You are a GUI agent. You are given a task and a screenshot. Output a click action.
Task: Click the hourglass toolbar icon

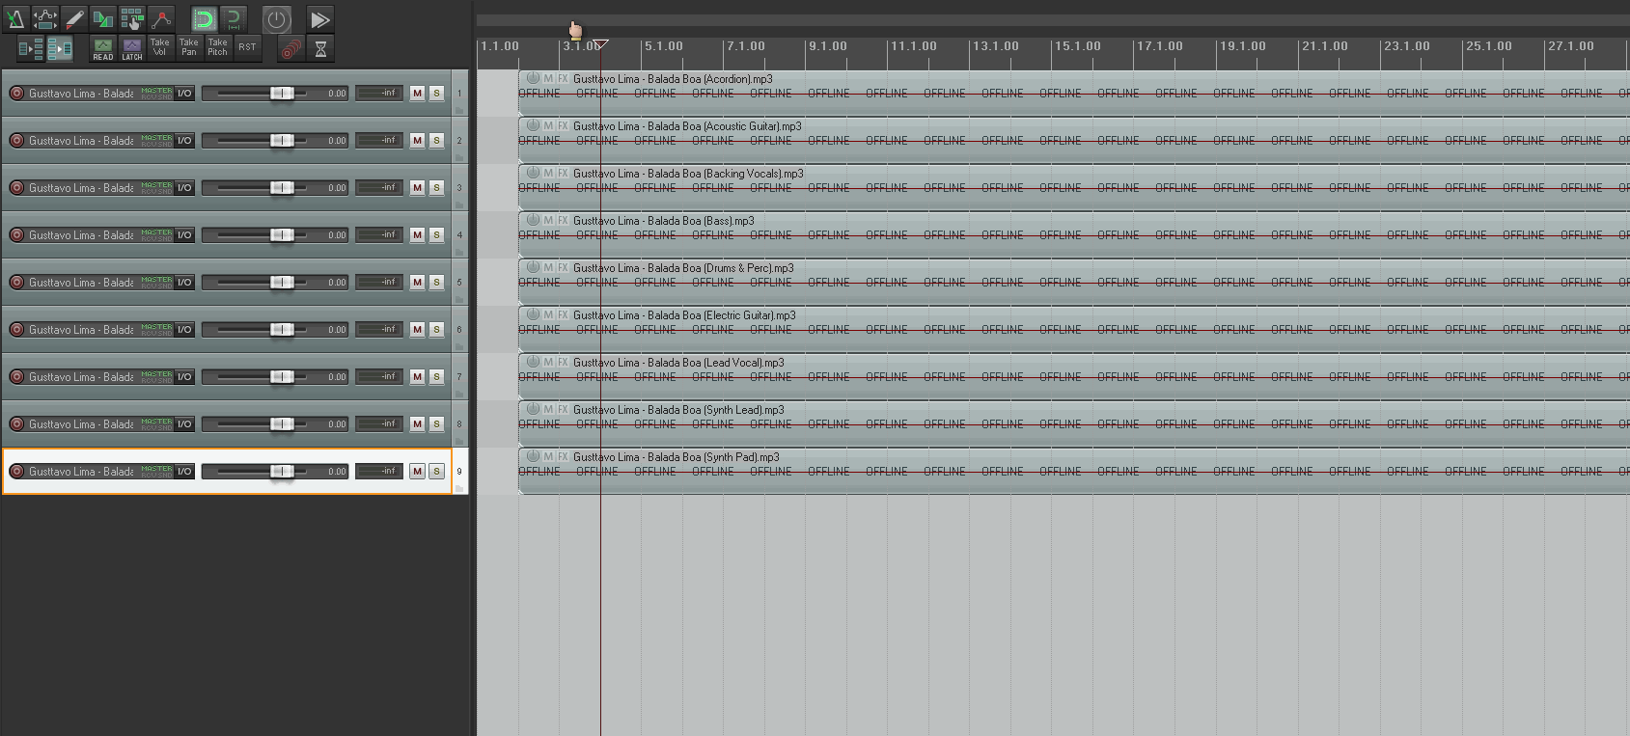(x=321, y=48)
